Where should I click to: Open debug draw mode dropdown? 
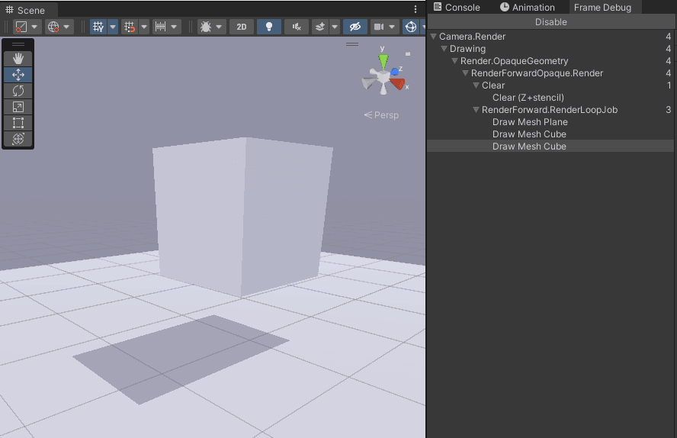[x=212, y=27]
